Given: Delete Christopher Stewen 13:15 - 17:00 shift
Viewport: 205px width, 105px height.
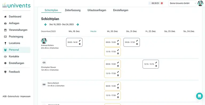Looking at the screenshot, I should (118, 75).
